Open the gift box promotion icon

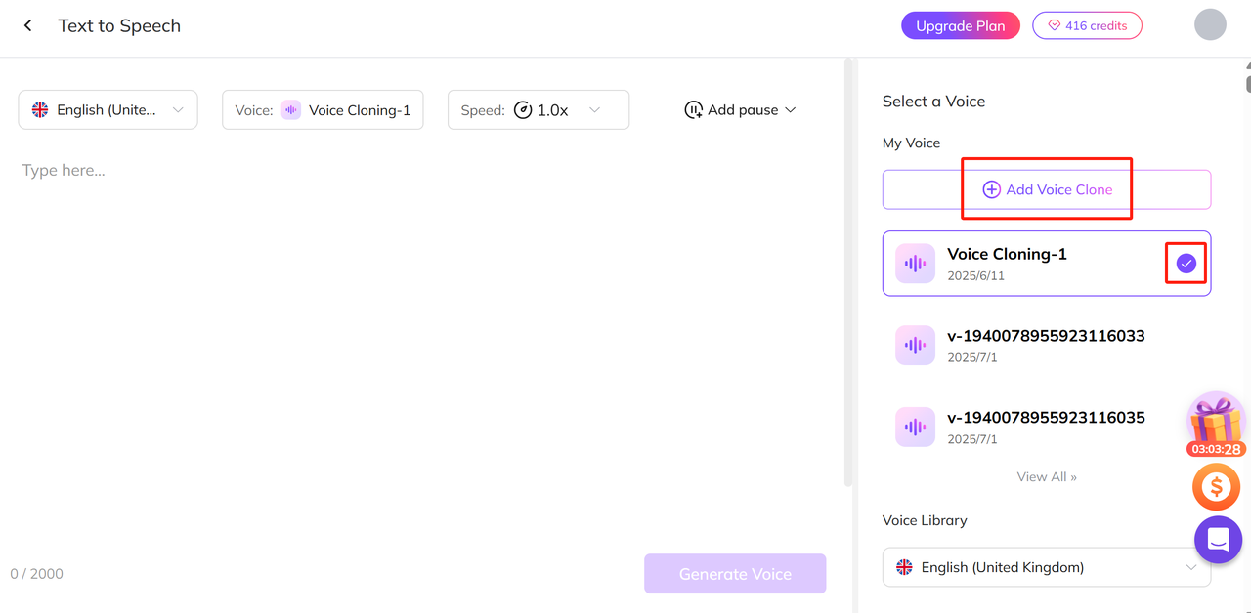[x=1216, y=422]
